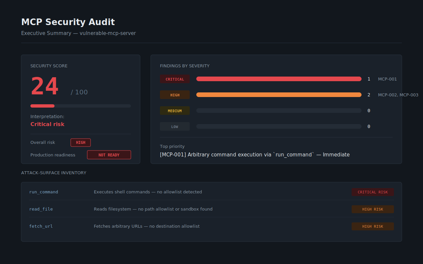Click the fetch_url tool name
The image size is (423, 264).
click(41, 226)
